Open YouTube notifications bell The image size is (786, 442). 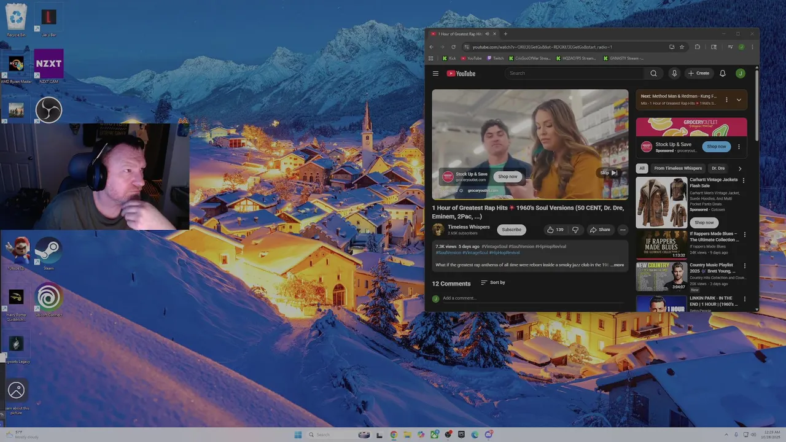click(723, 73)
